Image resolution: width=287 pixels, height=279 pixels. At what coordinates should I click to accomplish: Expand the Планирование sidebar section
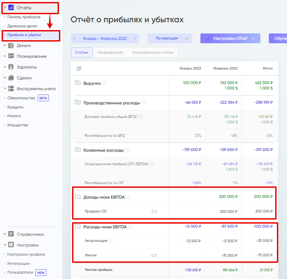click(x=5, y=56)
